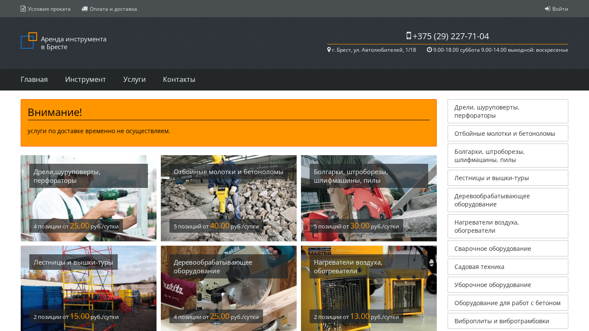Click phone number +375 (29) 227-71-04
Image resolution: width=589 pixels, height=331 pixels.
[x=451, y=36]
